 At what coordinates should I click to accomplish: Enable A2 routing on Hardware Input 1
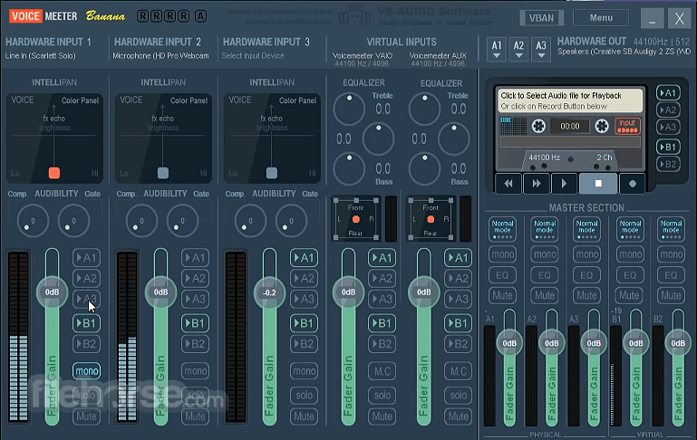tap(86, 278)
